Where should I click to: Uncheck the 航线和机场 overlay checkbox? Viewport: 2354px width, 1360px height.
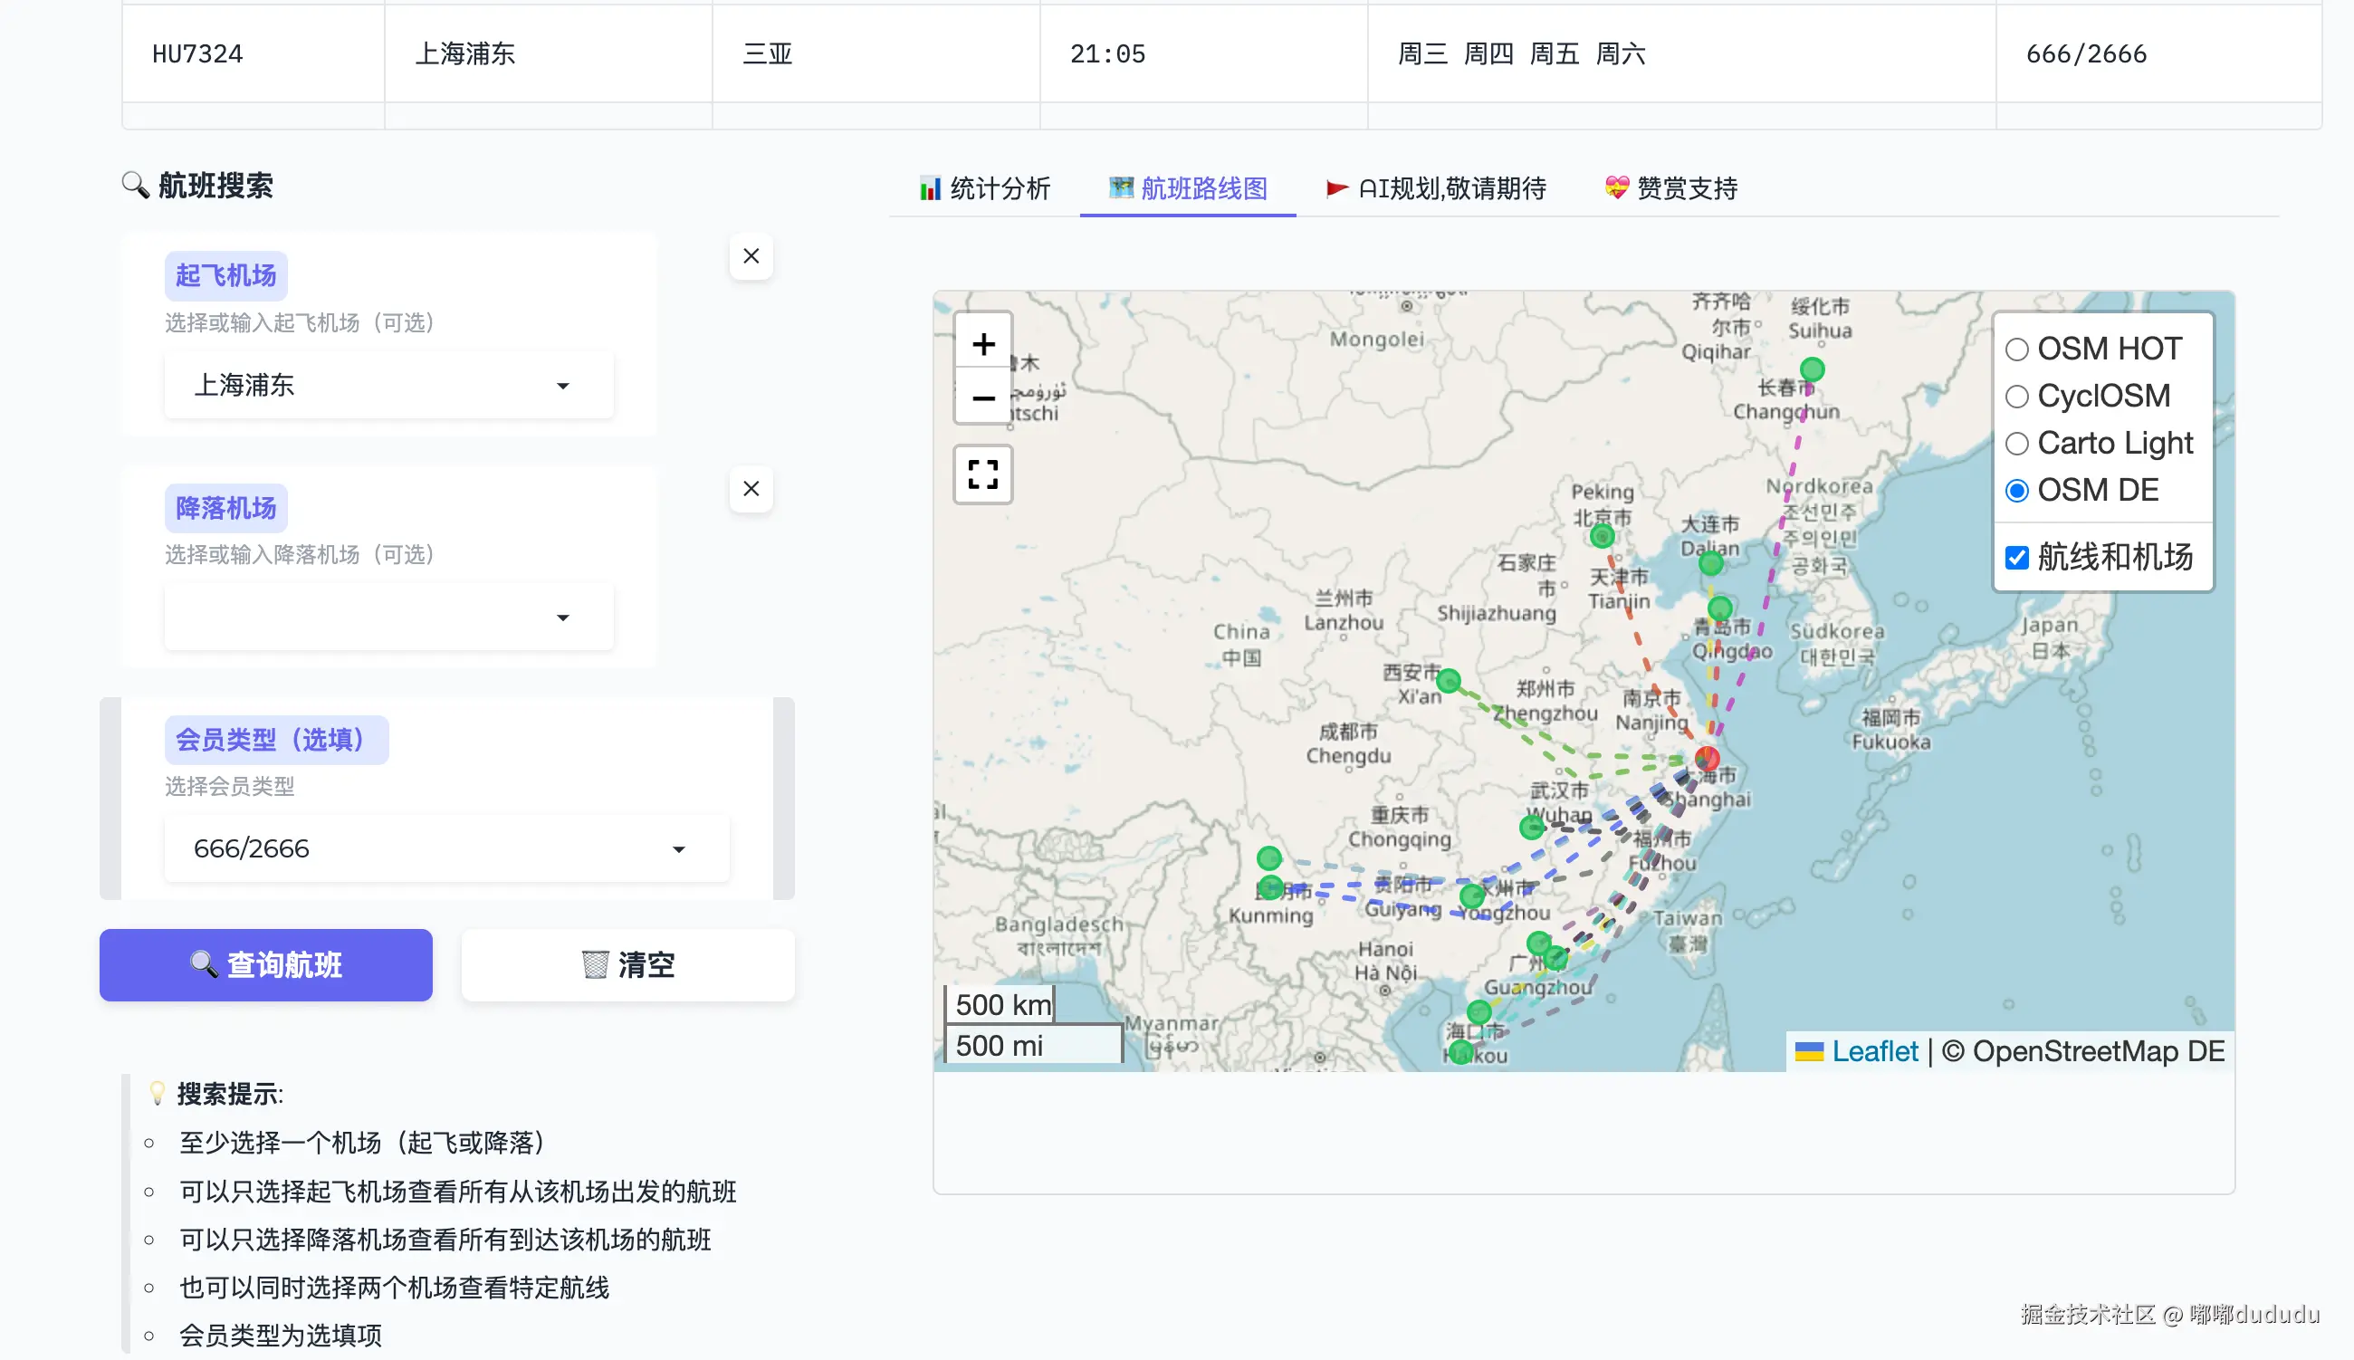pyautogui.click(x=2017, y=558)
